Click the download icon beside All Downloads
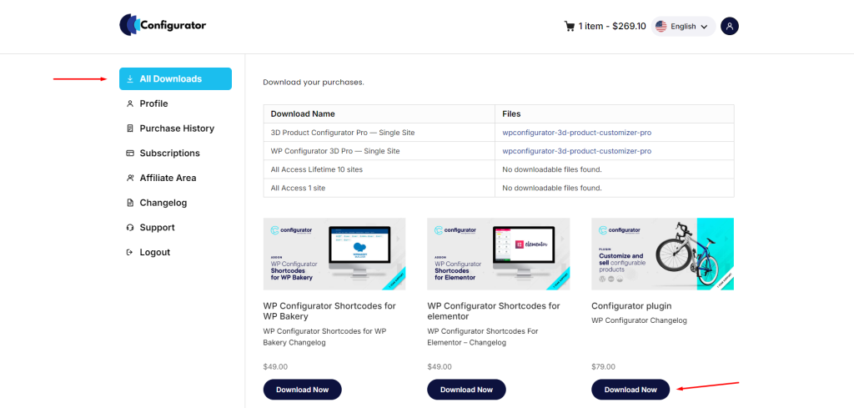Screen dimensions: 854x408 click(129, 79)
